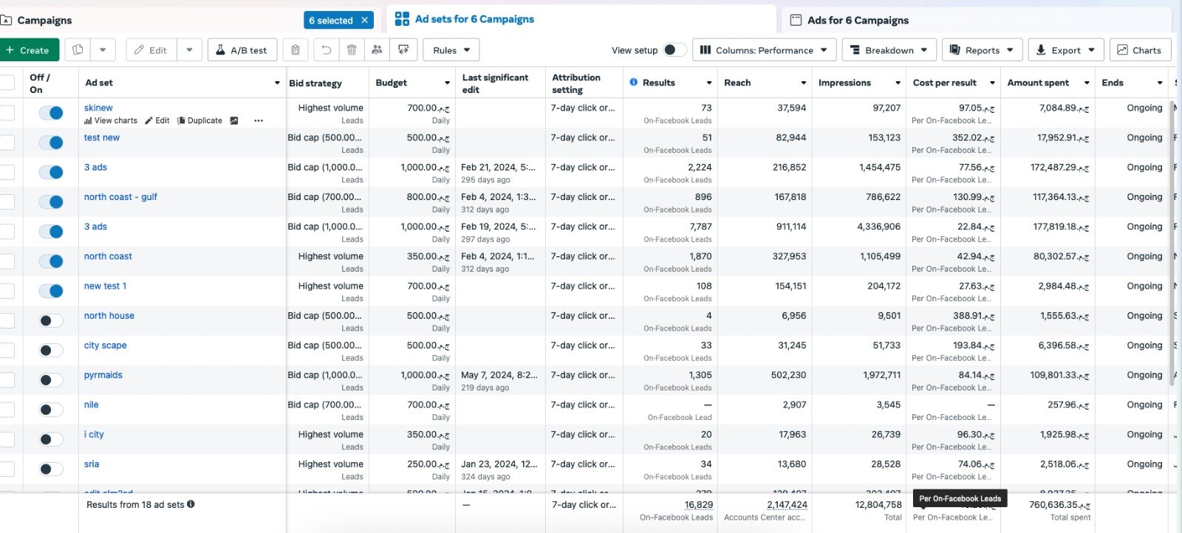This screenshot has height=533, width=1182.
Task: Click the duplicate icon in the toolbar
Action: [78, 50]
